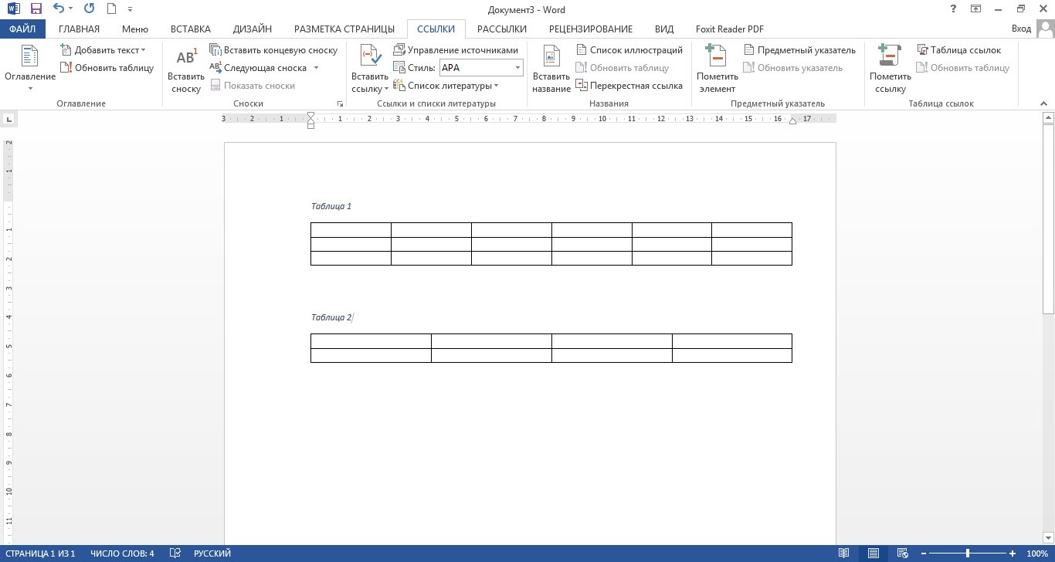Click Перекрестная ссылка

629,86
